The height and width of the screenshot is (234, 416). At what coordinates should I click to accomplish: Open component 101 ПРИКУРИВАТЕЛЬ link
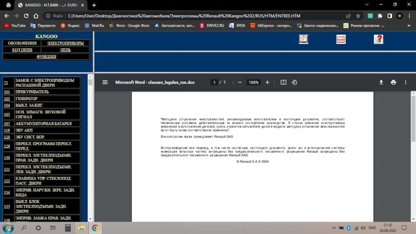pos(6,92)
